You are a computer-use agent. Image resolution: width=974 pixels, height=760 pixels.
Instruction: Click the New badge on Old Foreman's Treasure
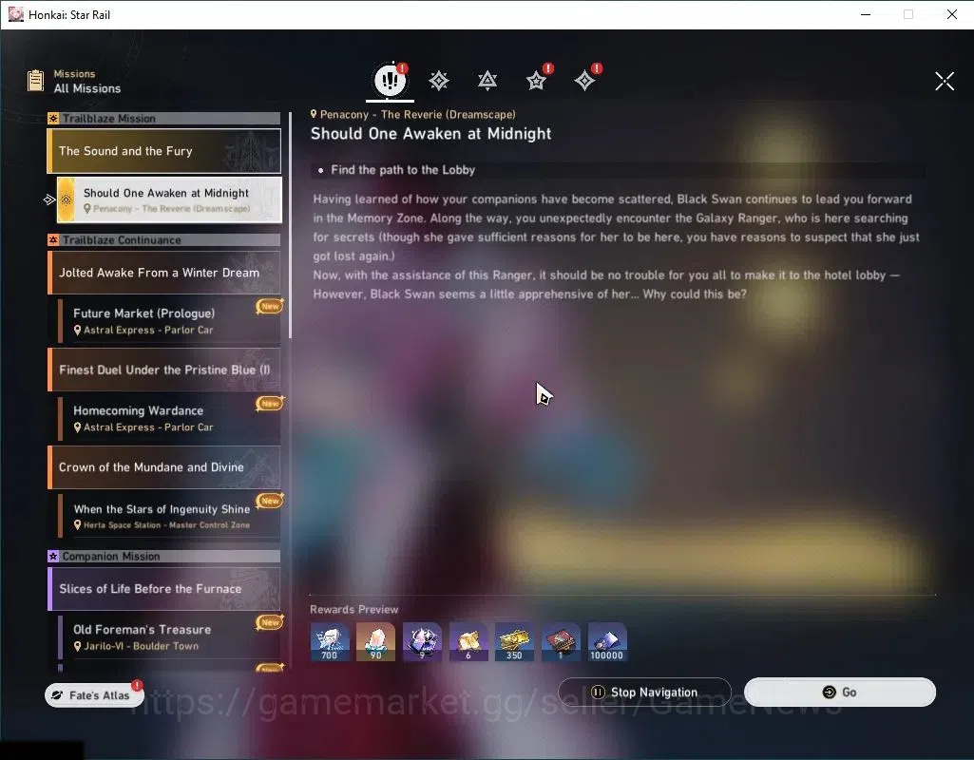pos(270,621)
